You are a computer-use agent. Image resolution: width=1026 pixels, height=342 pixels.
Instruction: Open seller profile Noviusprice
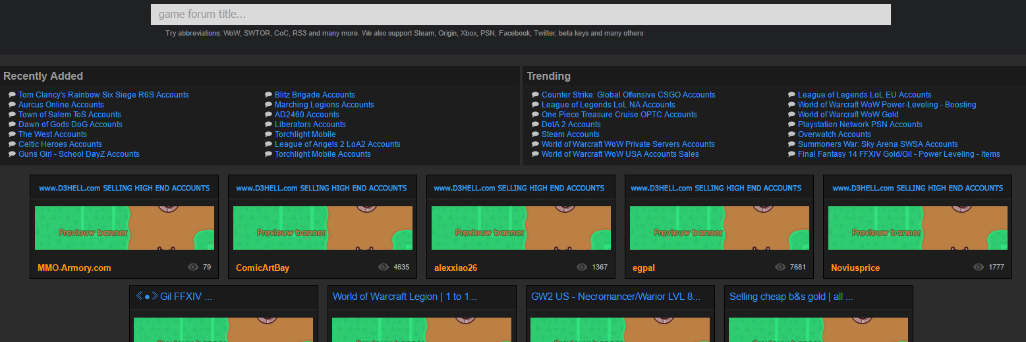coord(855,268)
